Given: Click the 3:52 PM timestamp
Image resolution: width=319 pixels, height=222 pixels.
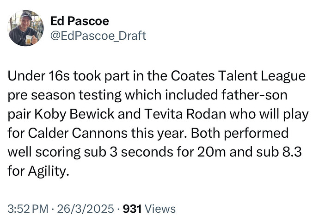Looking at the screenshot, I should point(28,209).
